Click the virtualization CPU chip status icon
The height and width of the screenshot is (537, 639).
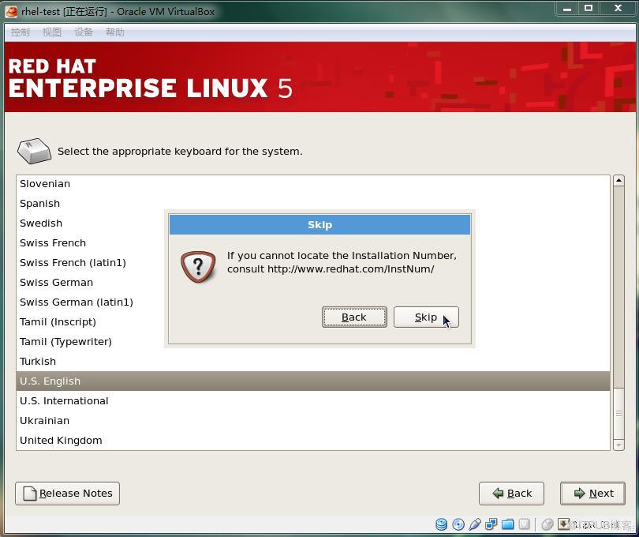coord(524,524)
